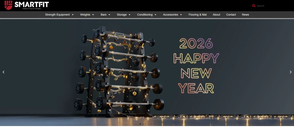Viewport: 294px width, 139px height.
Task: Open the Contact page
Action: (231, 15)
